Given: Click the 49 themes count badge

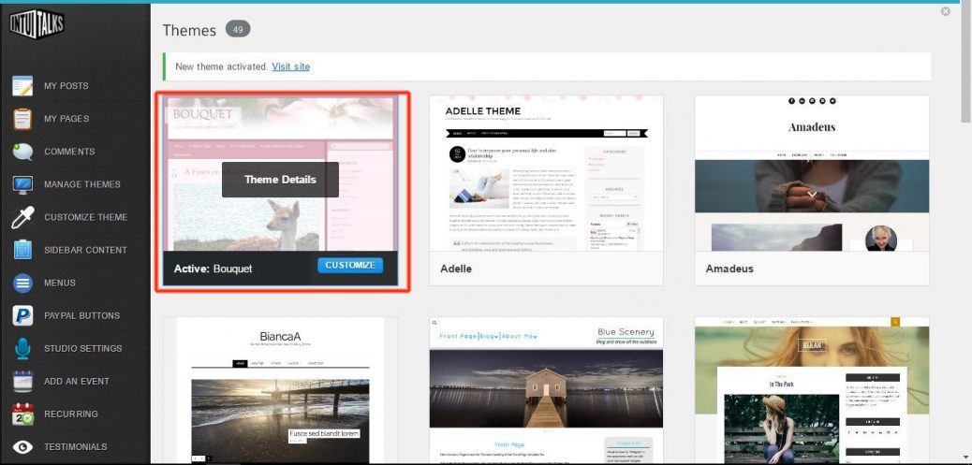Looking at the screenshot, I should tap(238, 29).
